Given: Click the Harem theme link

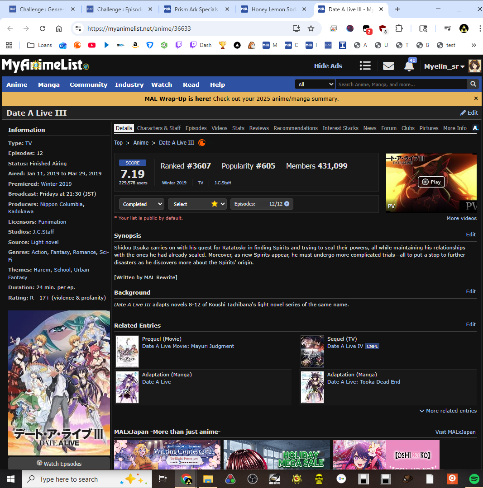Looking at the screenshot, I should tap(42, 270).
